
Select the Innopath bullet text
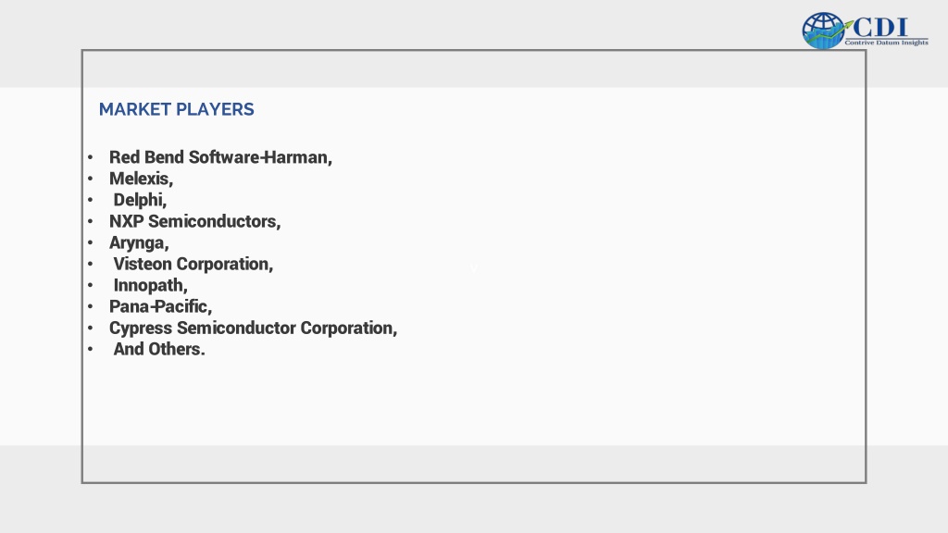click(x=150, y=285)
